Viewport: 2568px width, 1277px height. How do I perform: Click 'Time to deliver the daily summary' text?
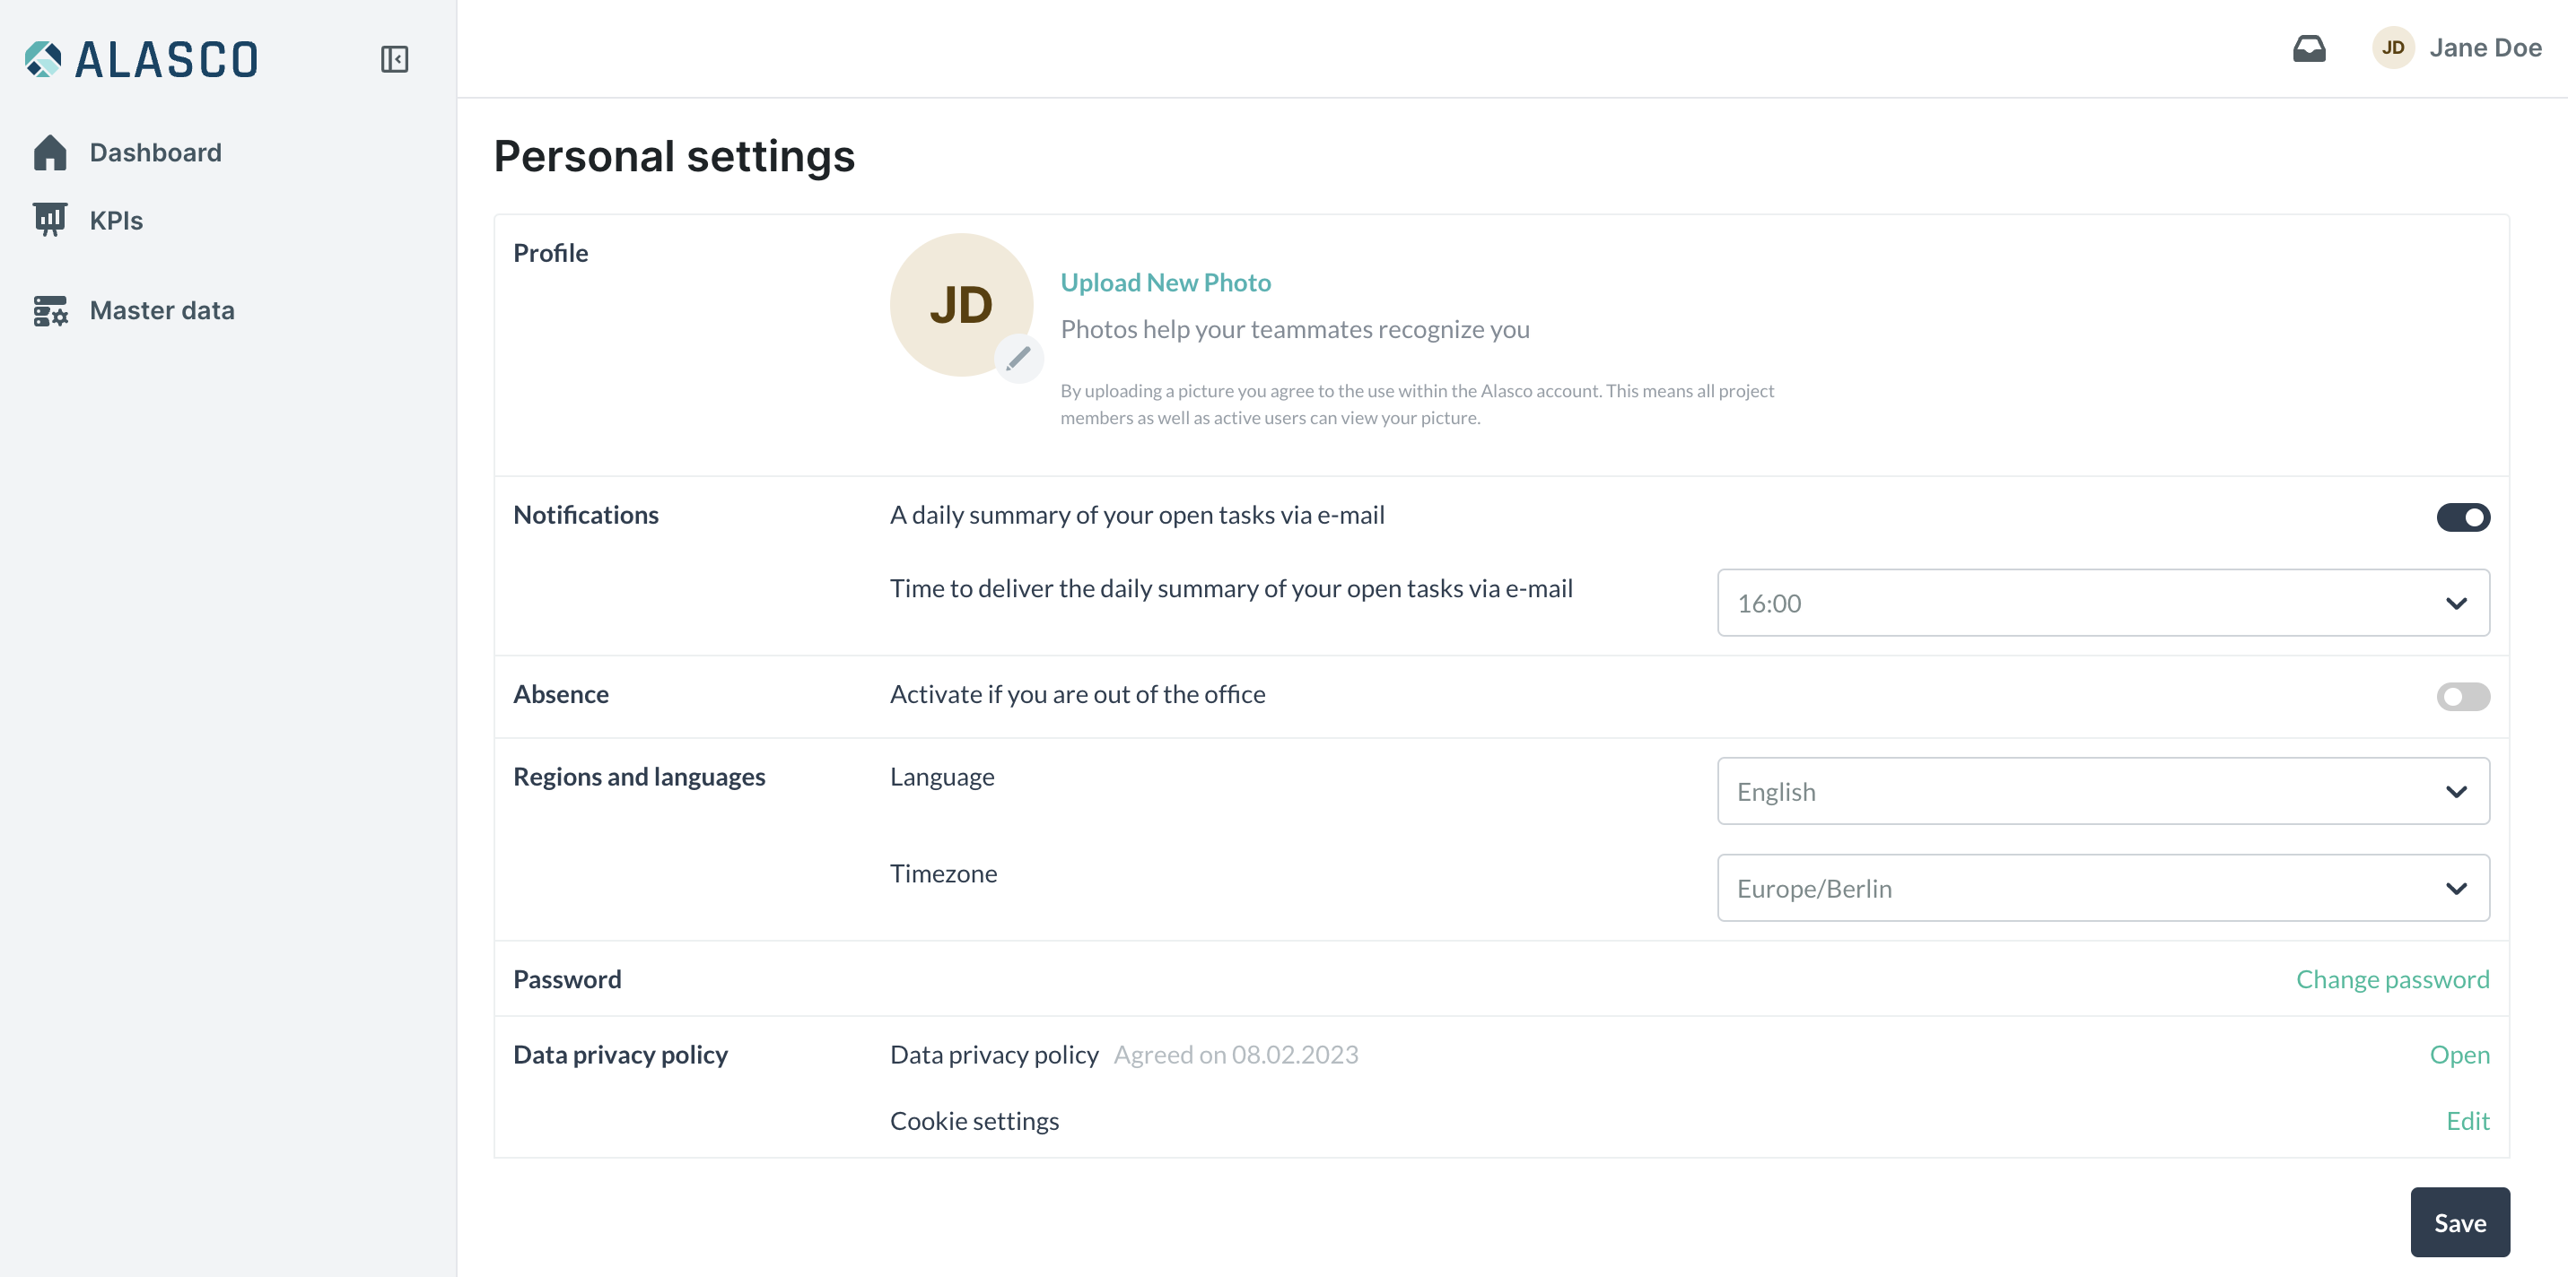click(x=1231, y=588)
